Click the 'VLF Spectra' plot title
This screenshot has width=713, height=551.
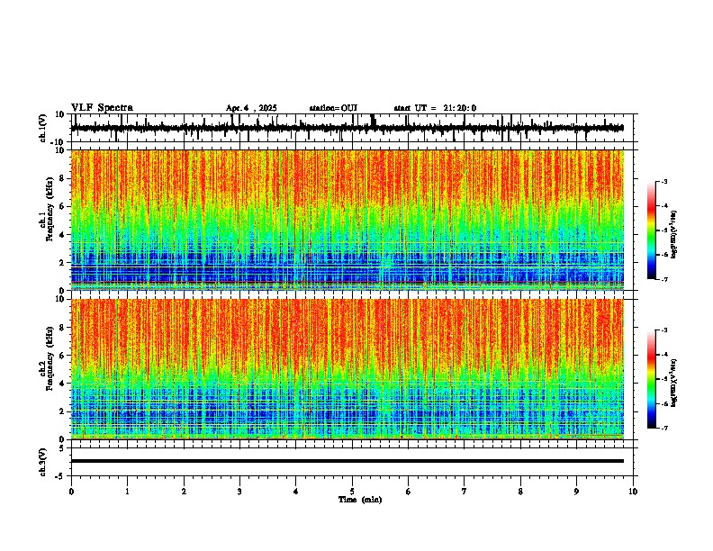pos(102,108)
